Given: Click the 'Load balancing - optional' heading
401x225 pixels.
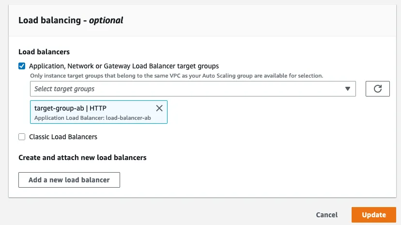Looking at the screenshot, I should pos(71,20).
